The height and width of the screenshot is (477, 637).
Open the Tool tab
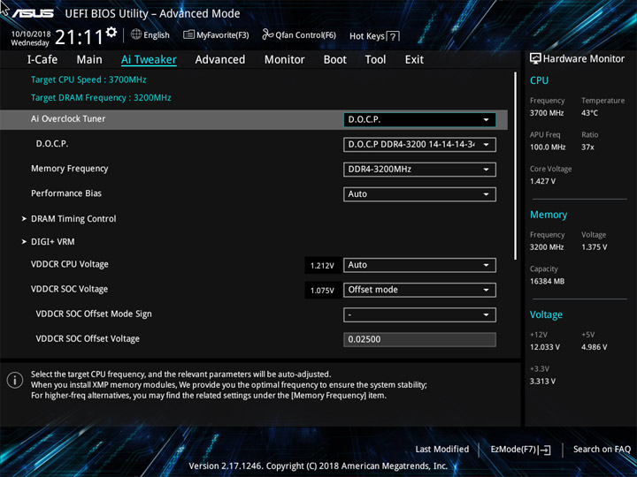pos(375,60)
